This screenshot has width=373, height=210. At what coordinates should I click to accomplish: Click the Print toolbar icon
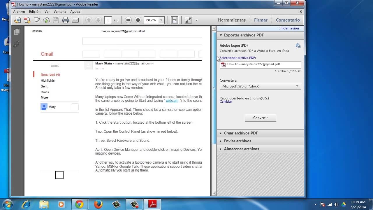[x=66, y=20]
